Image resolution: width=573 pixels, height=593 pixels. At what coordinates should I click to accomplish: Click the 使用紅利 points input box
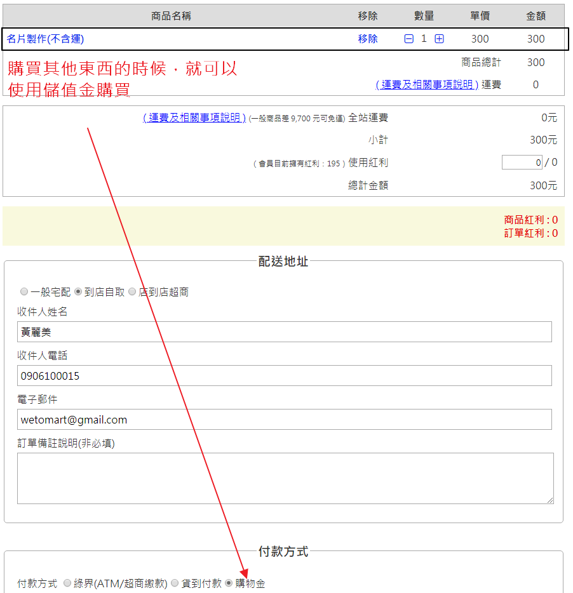(x=522, y=163)
